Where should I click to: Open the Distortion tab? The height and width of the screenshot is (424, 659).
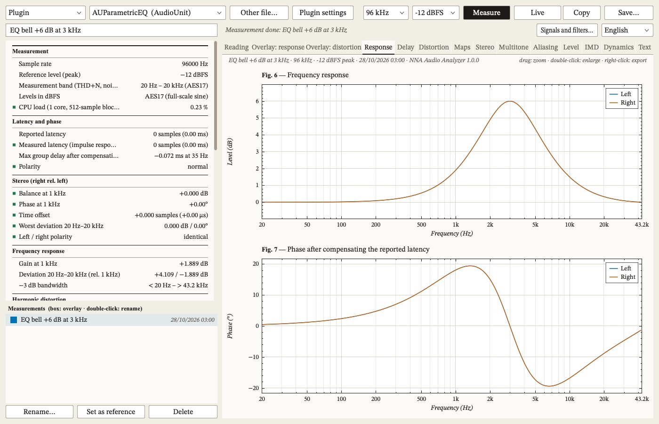[434, 47]
